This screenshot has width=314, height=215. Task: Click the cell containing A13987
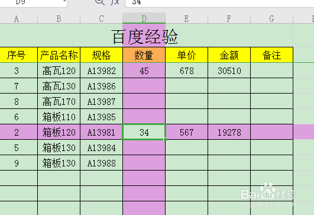tap(101, 101)
